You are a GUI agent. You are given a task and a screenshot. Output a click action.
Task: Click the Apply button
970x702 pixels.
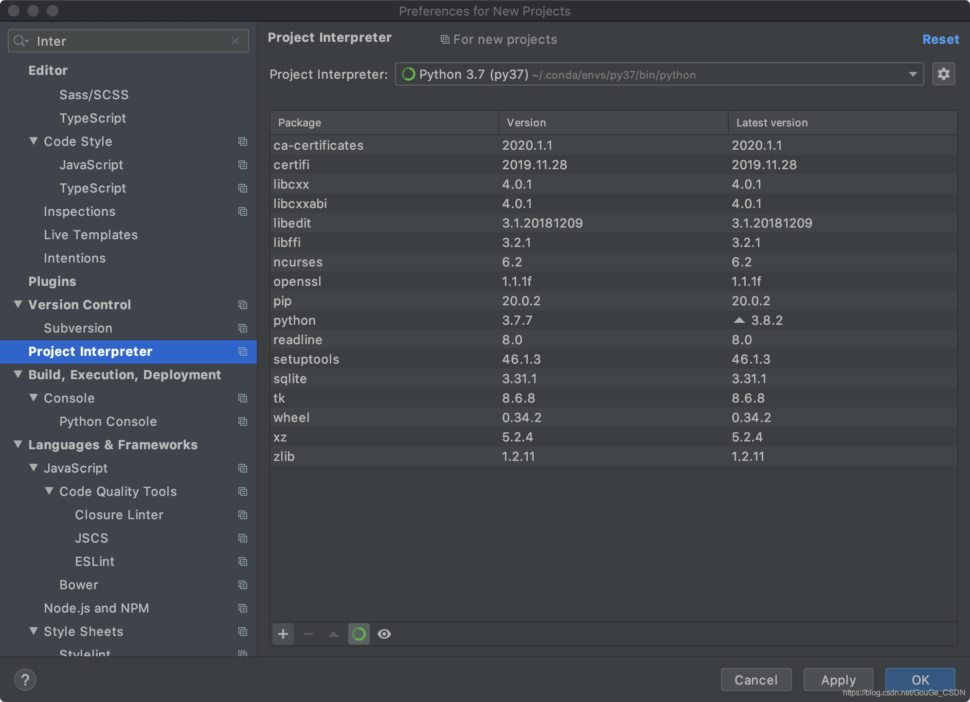839,680
